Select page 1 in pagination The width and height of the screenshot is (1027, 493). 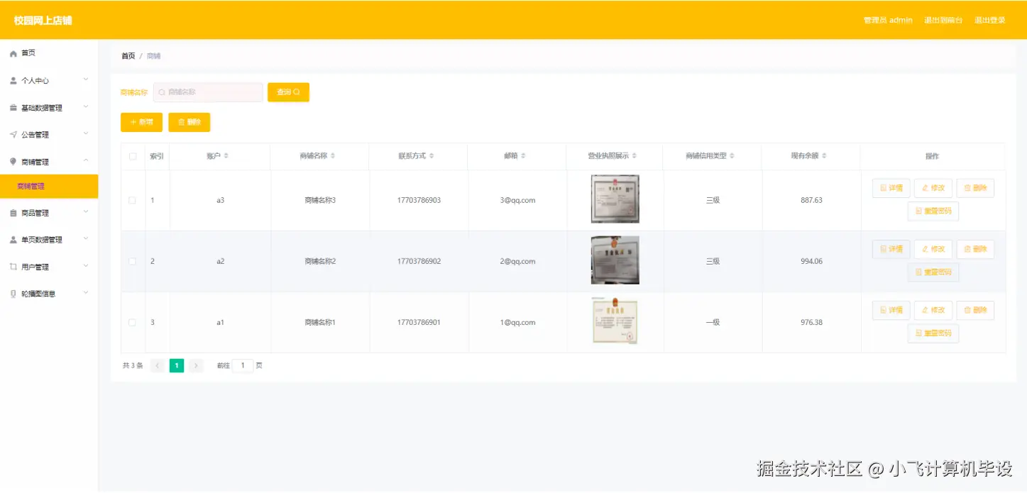177,366
